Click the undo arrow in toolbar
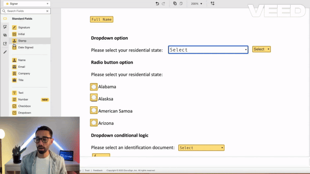Image resolution: width=310 pixels, height=174 pixels. (x=157, y=3)
